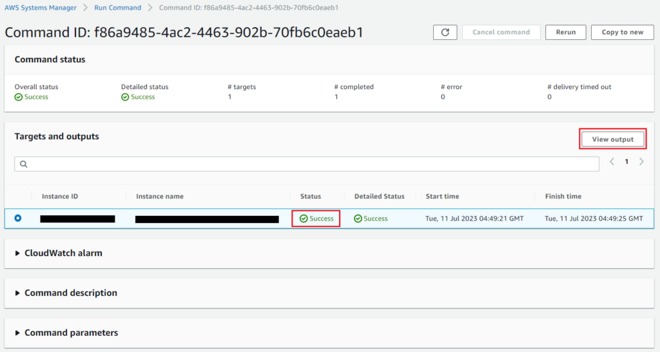Select the instance row radio button
This screenshot has height=352, width=660.
(18, 218)
